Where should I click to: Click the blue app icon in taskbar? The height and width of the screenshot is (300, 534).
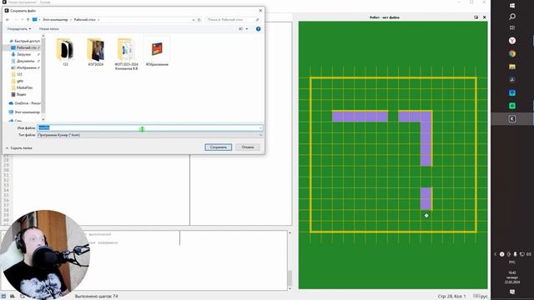coord(512,92)
